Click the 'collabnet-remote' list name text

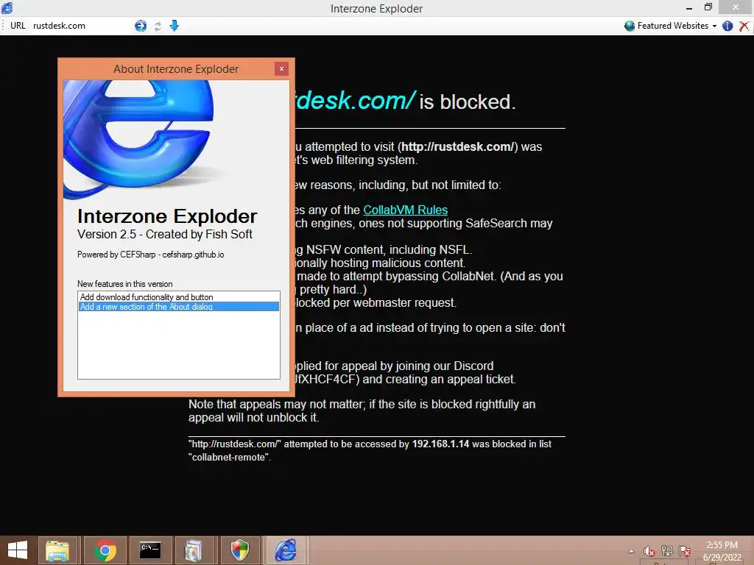coord(229,458)
